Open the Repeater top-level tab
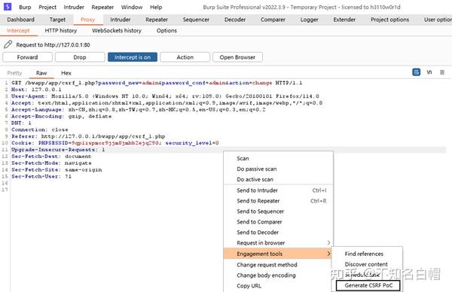452x292 pixels. [157, 20]
